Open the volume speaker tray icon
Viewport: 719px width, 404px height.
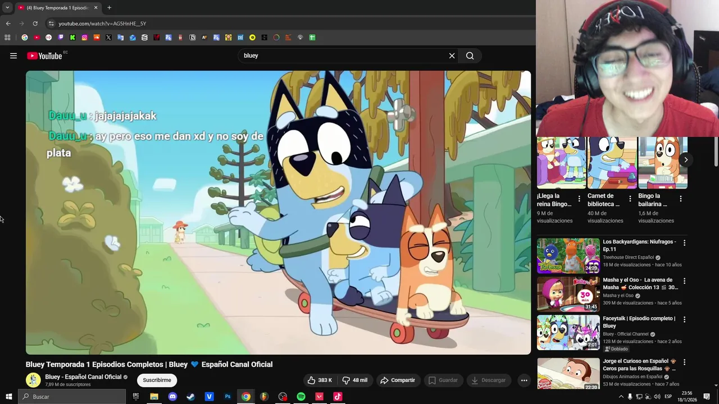coord(657,397)
